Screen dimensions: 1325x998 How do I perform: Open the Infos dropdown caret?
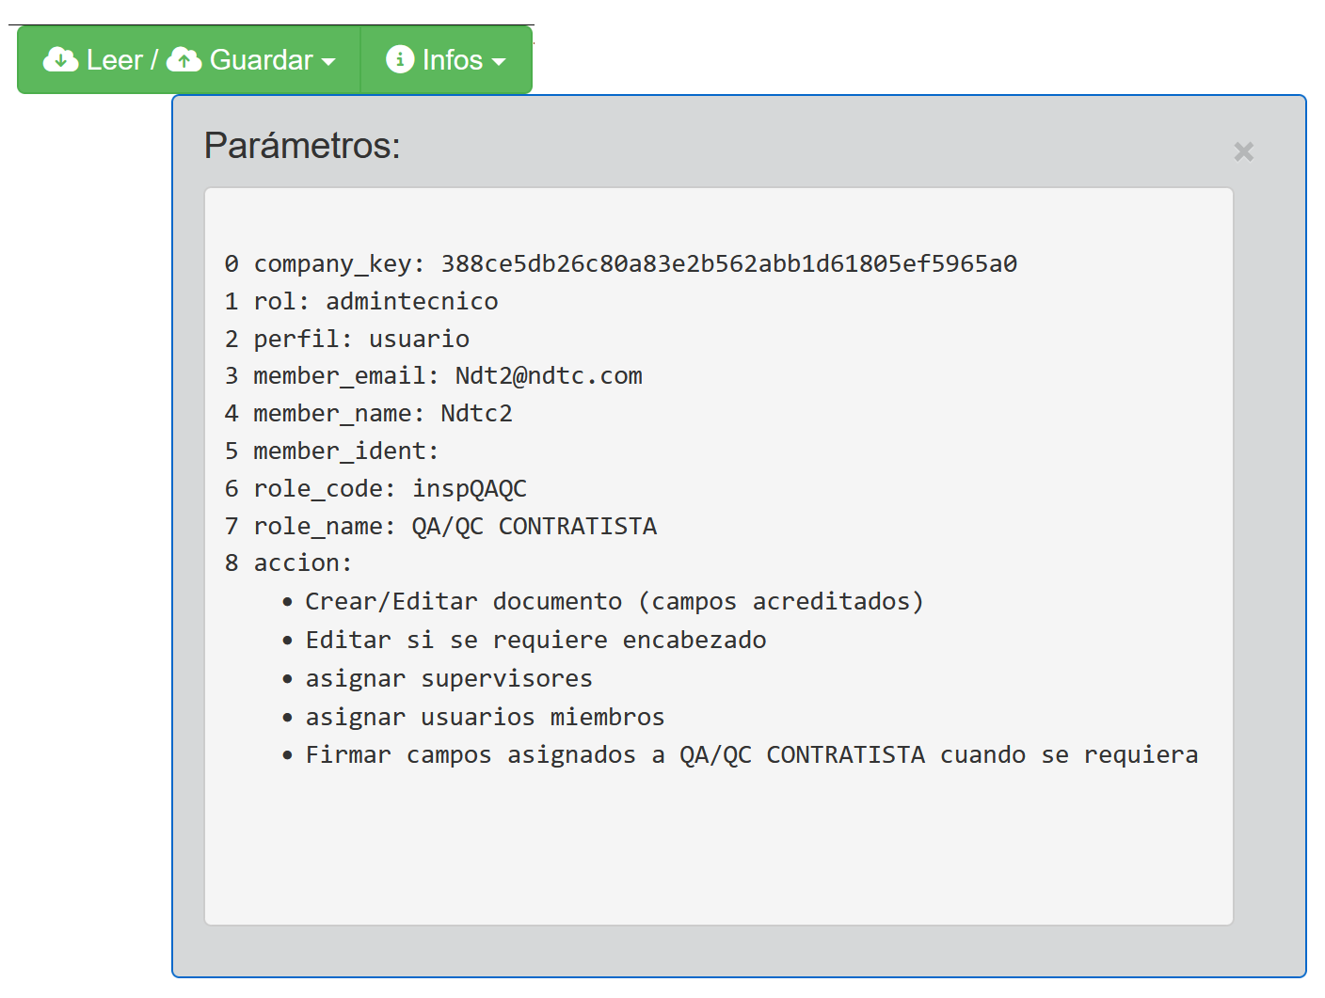point(499,62)
